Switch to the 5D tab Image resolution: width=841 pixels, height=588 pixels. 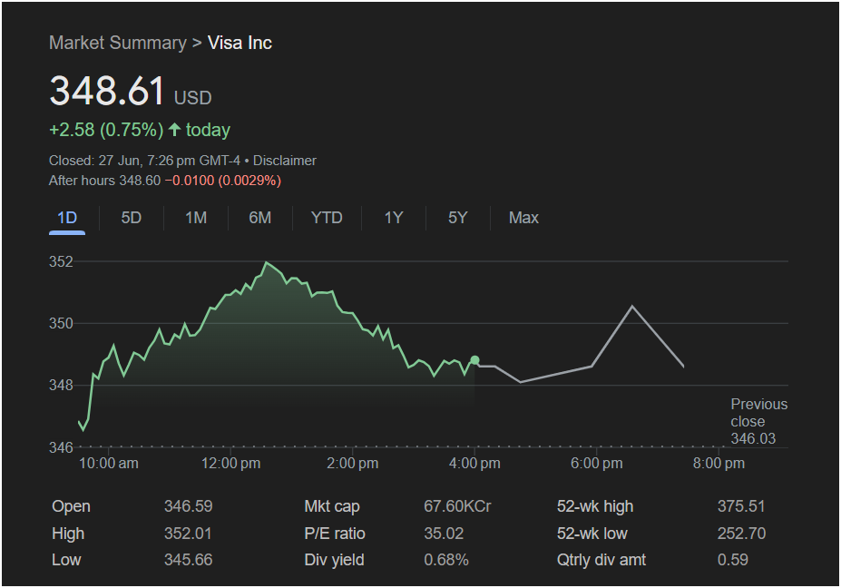tap(131, 218)
